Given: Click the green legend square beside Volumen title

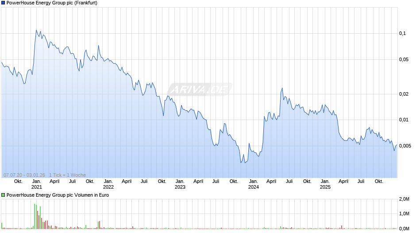Looking at the screenshot, I should pyautogui.click(x=3, y=195).
